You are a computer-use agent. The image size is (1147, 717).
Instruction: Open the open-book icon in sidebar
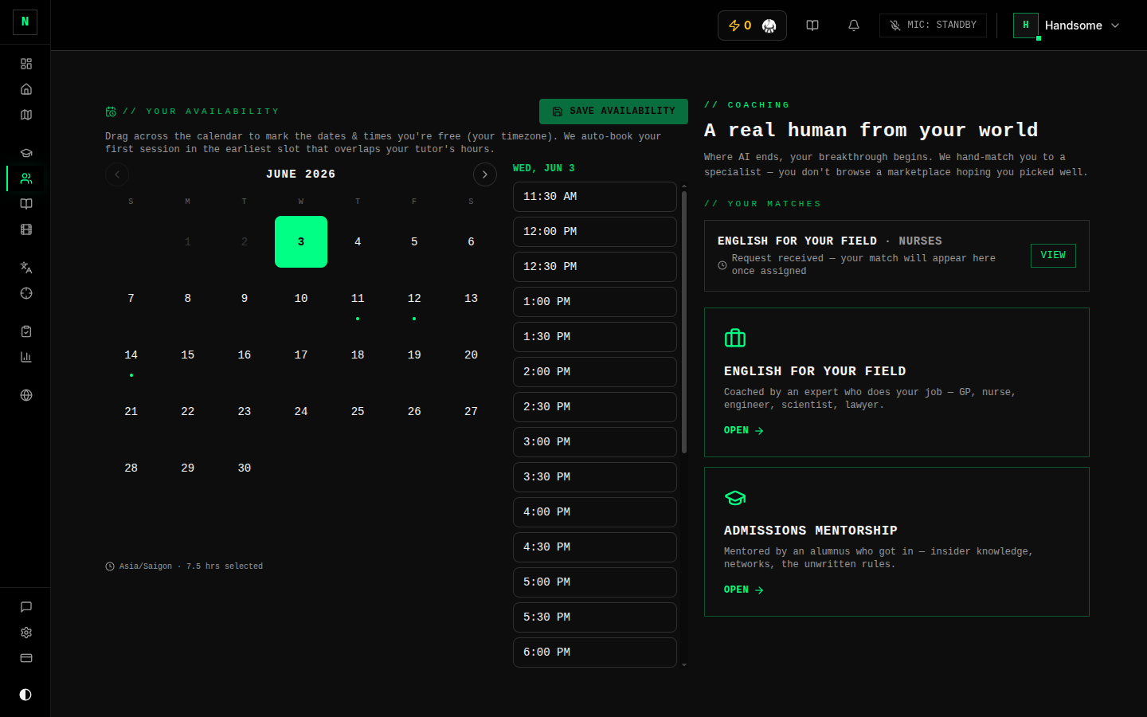[26, 204]
